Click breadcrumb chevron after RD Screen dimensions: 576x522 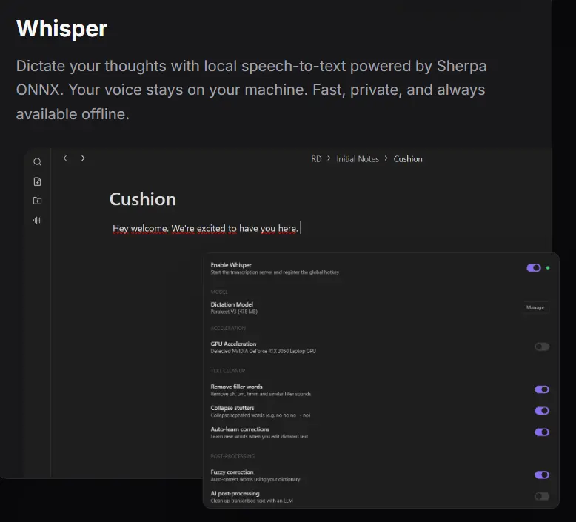329,158
